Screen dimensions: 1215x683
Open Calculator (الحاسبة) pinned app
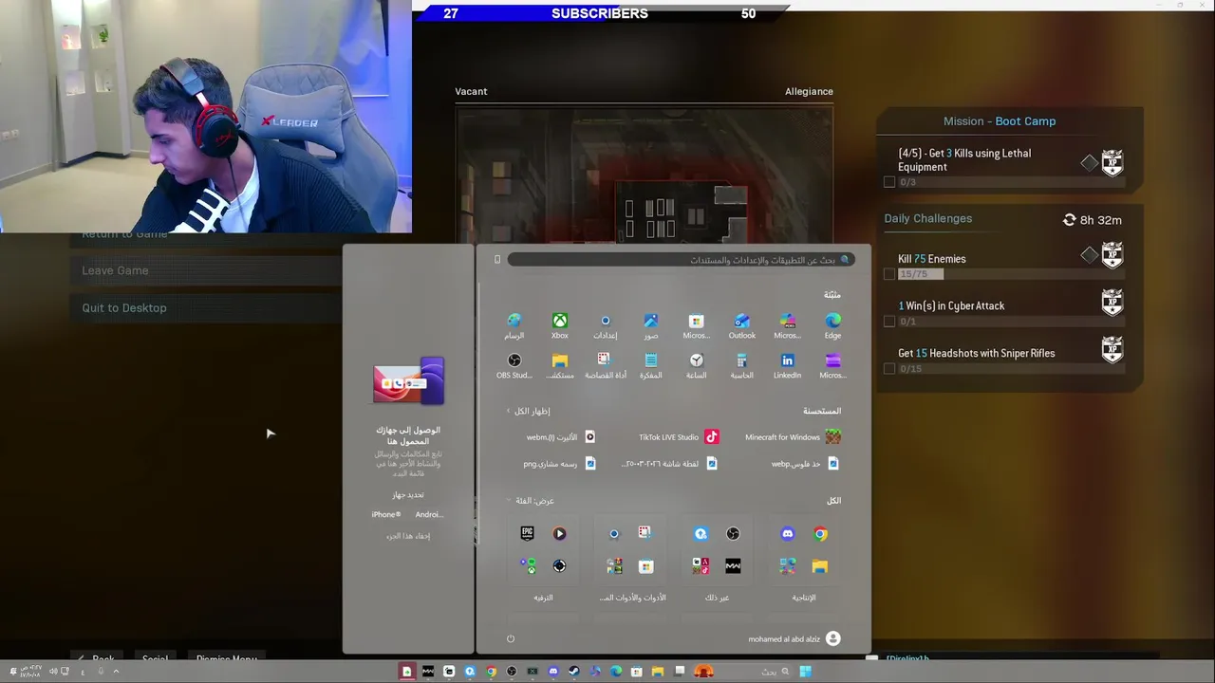click(x=742, y=366)
